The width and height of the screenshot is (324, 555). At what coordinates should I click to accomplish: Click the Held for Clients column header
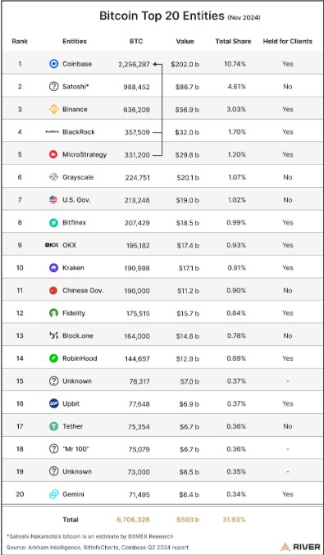coord(288,42)
